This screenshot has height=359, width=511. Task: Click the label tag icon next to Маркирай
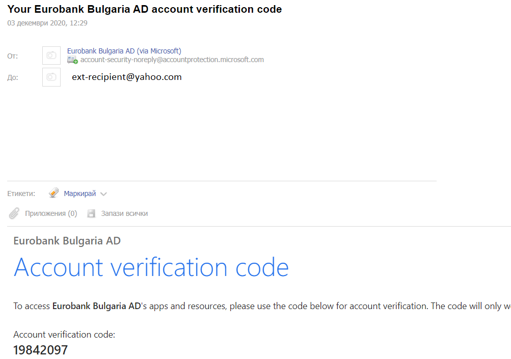(53, 194)
